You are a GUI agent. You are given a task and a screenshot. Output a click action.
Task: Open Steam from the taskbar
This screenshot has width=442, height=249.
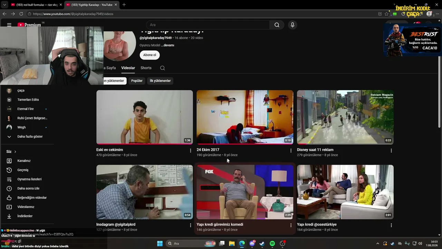pos(262,243)
